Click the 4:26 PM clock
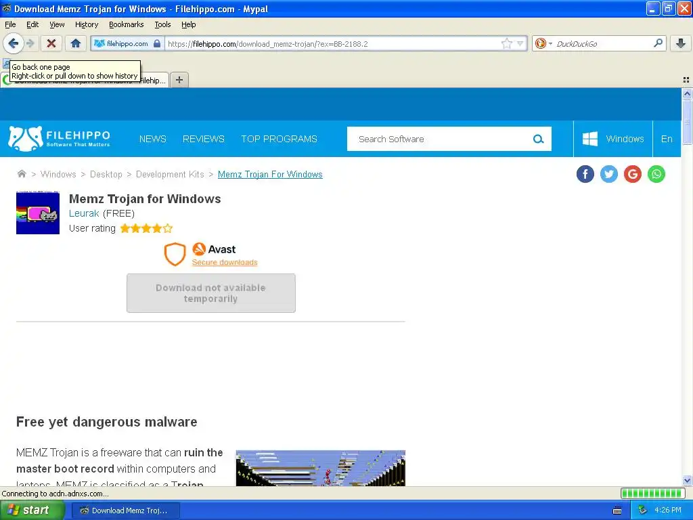 [668, 511]
